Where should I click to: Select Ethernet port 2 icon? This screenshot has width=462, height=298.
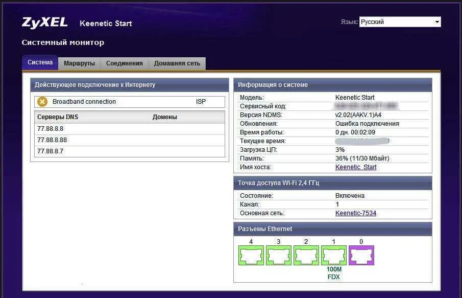pos(306,255)
